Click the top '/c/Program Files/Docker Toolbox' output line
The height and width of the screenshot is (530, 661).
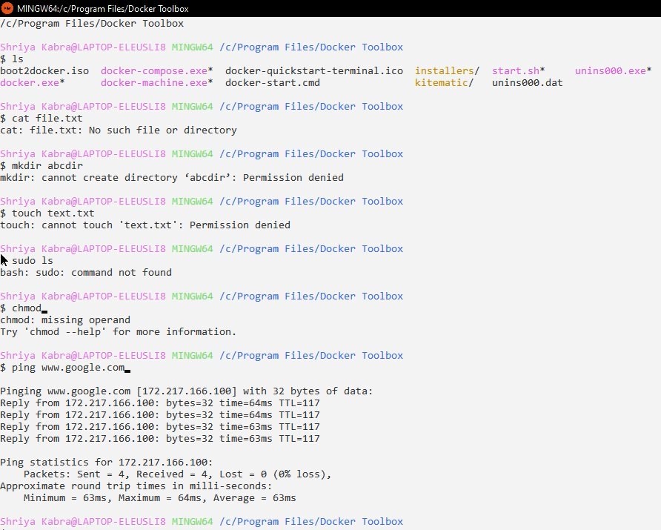[x=92, y=23]
